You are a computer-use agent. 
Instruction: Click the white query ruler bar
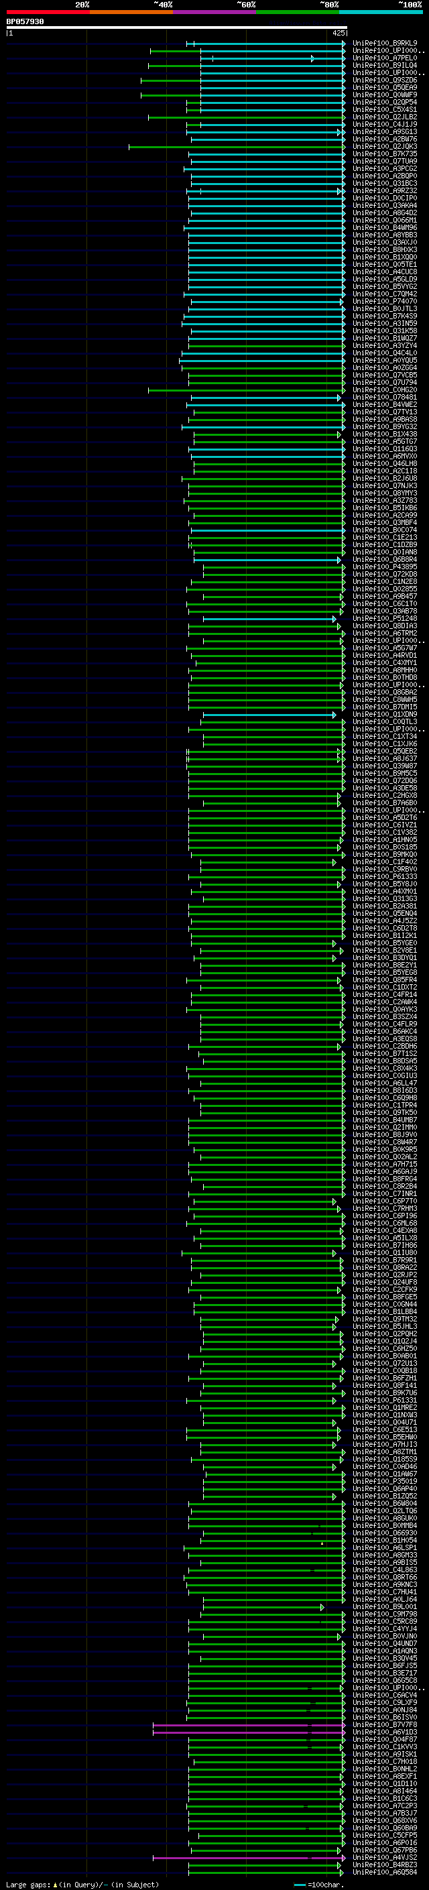click(177, 28)
